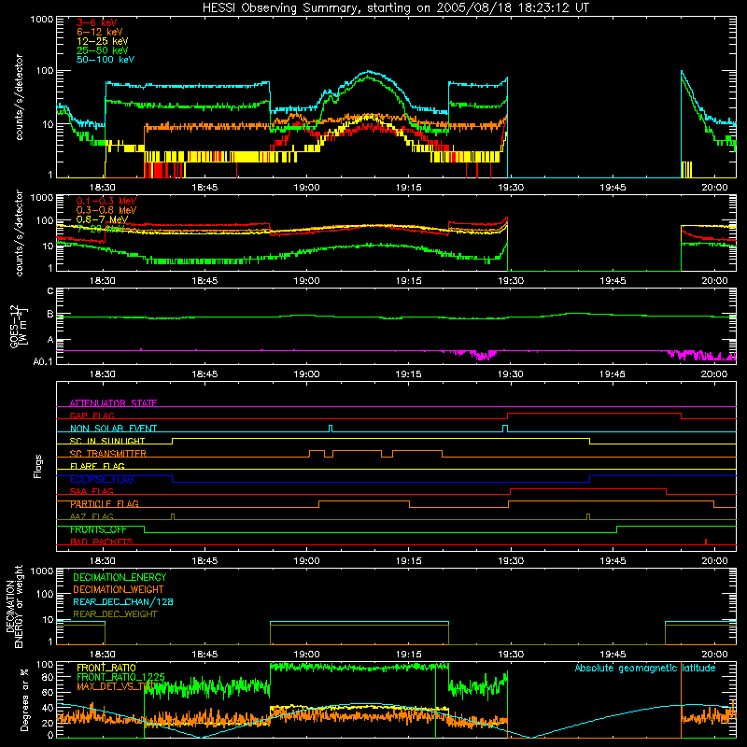Click the 19:30 tick under the GOES panel
This screenshot has width=747, height=747.
coord(511,374)
